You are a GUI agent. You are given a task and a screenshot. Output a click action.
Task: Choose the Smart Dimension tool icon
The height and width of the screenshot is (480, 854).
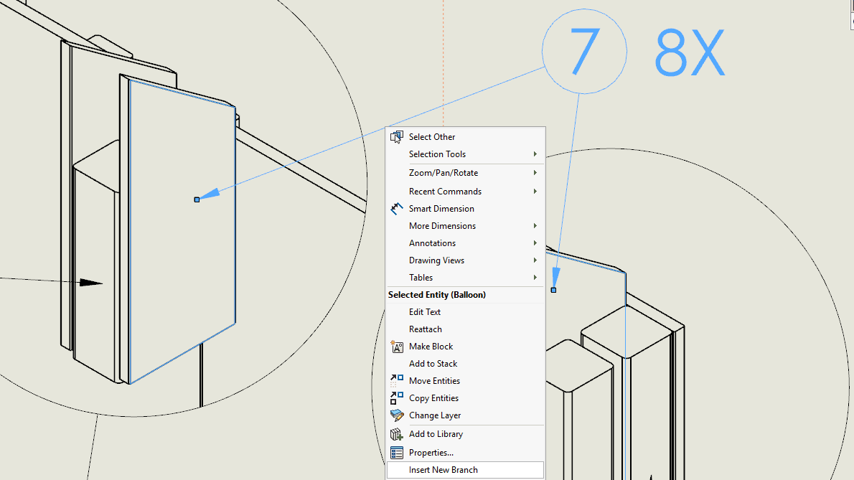(397, 209)
